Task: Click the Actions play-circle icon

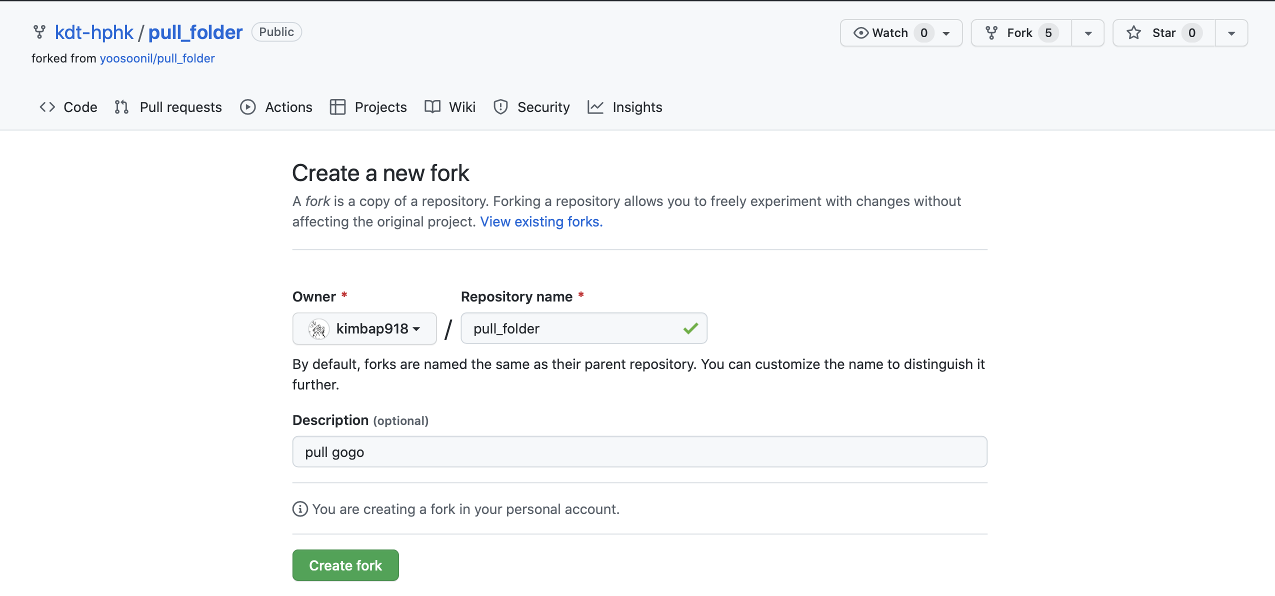Action: (248, 107)
